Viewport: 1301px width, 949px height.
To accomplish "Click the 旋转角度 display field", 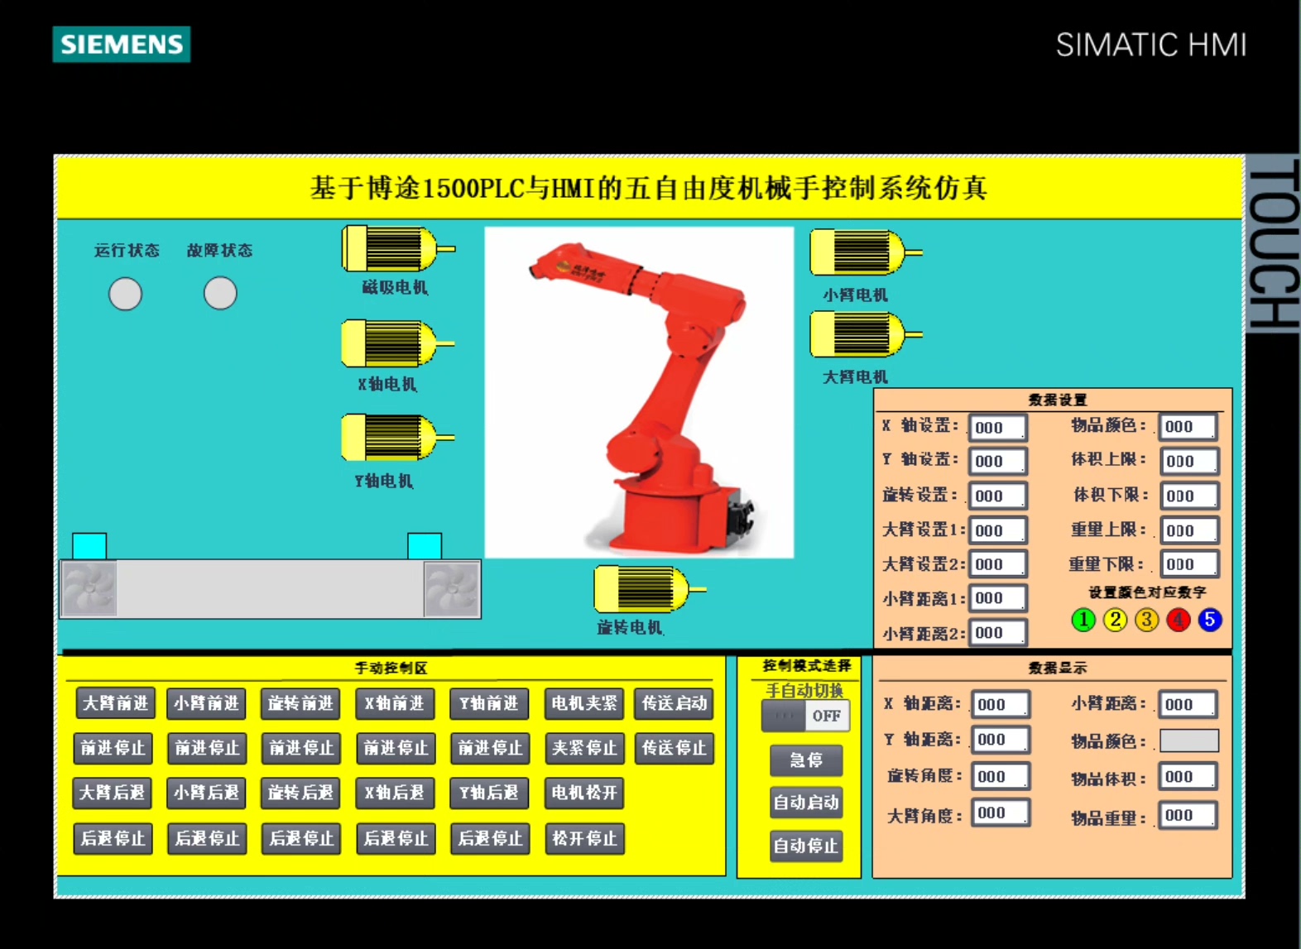I will (x=1001, y=776).
